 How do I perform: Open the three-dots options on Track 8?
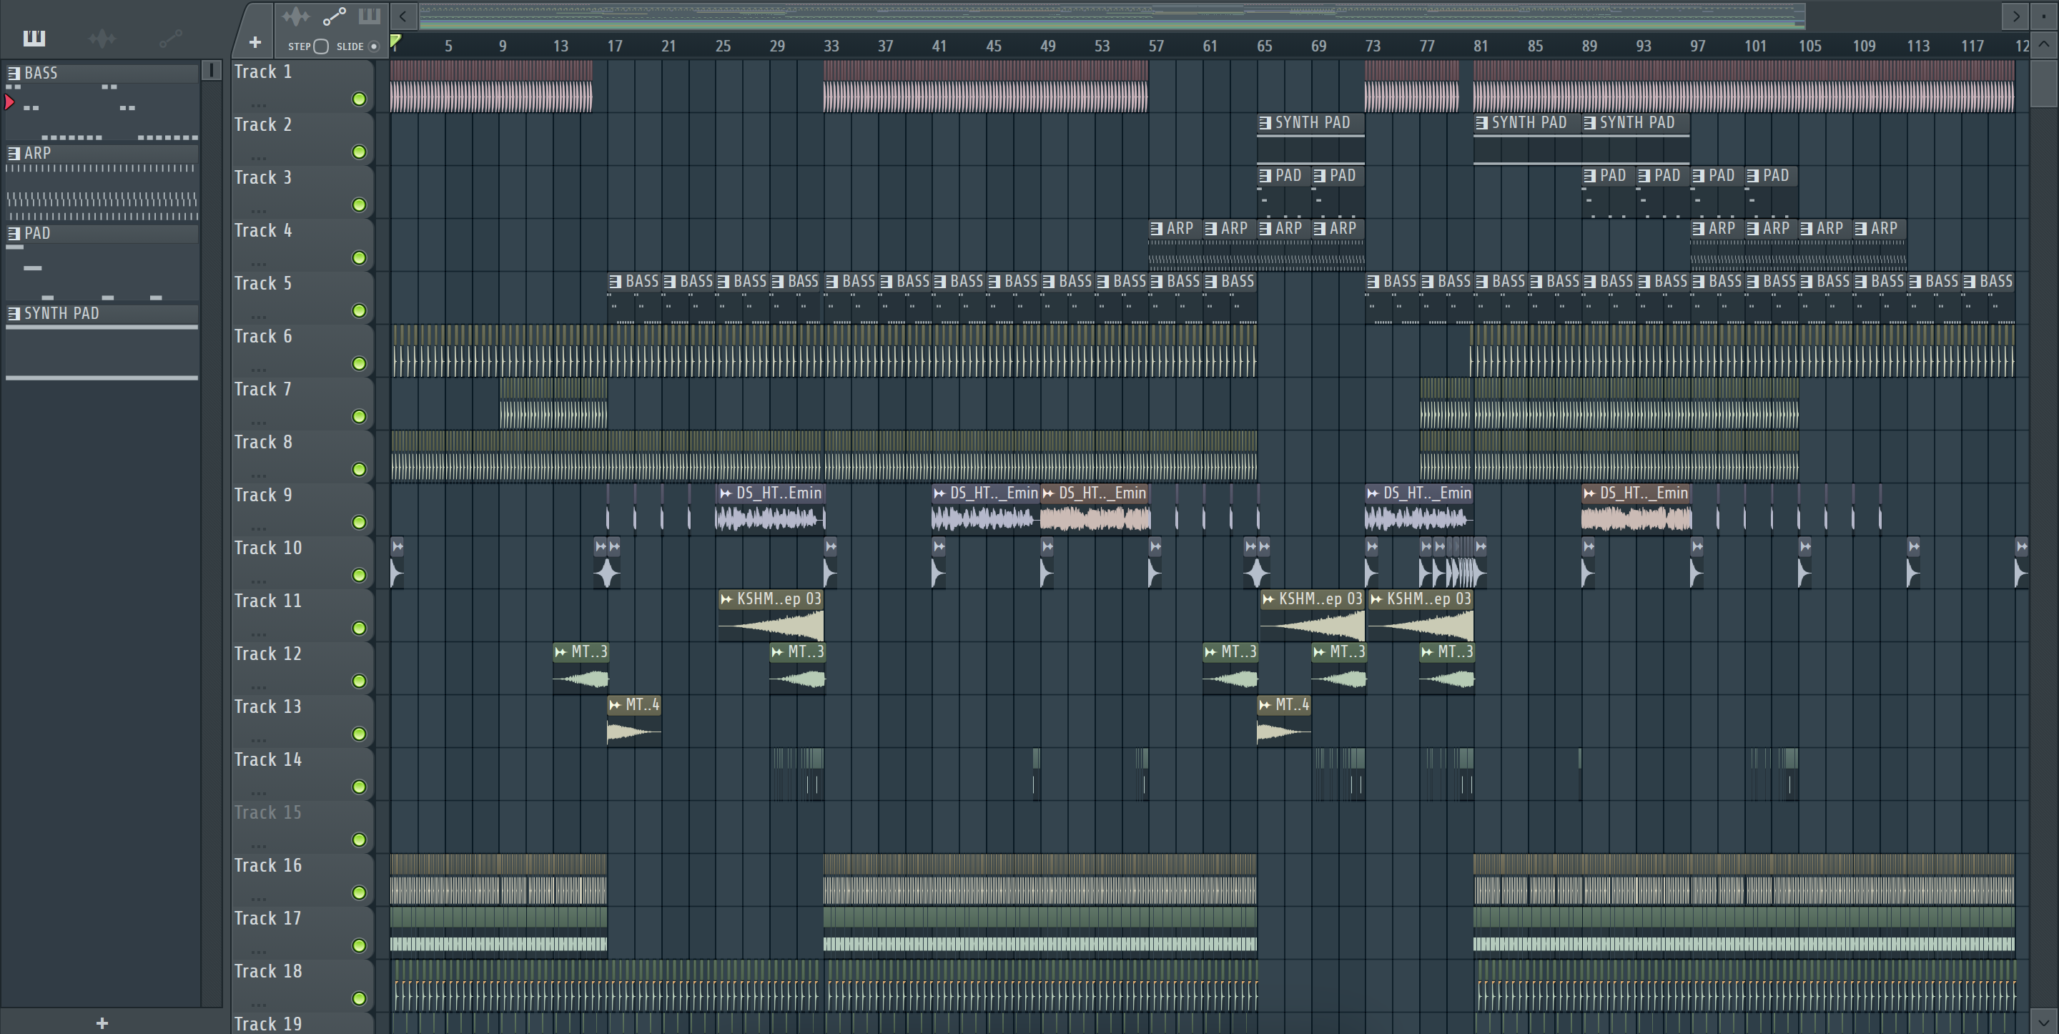pos(258,474)
